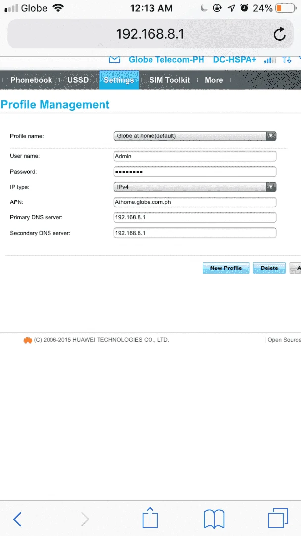Viewport: 301px width, 536px height.
Task: Tap the Safari reload page icon
Action: click(280, 34)
